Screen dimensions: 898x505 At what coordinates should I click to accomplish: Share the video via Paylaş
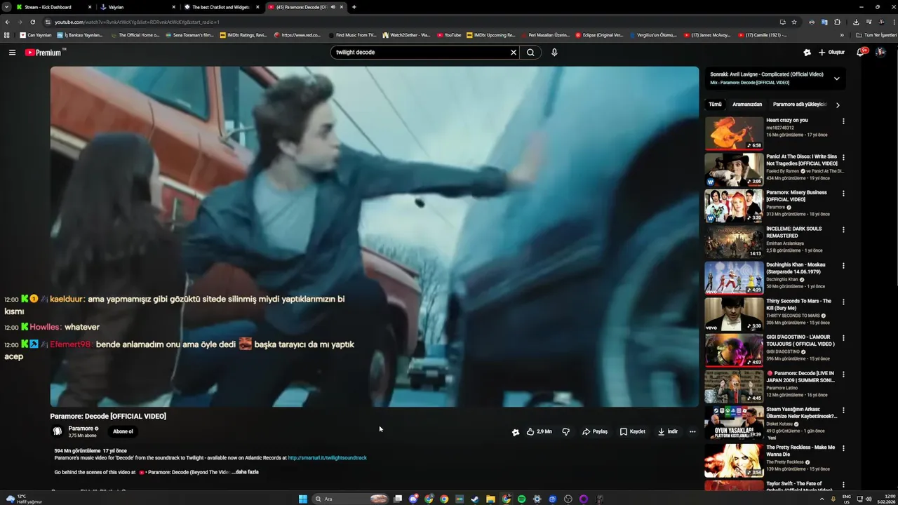tap(595, 432)
